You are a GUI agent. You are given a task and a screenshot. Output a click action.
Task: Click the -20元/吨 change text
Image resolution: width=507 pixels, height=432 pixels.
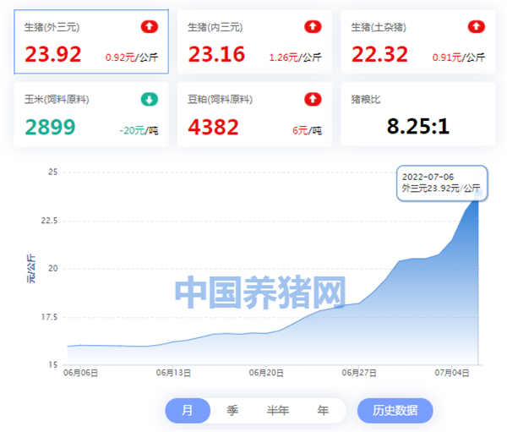(x=139, y=130)
